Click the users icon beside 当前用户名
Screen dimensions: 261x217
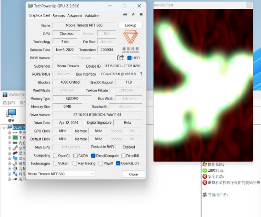pyautogui.click(x=205, y=195)
